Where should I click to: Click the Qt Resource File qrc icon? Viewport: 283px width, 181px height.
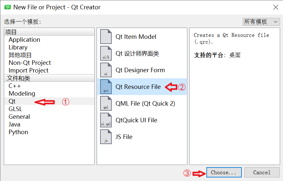coord(106,87)
